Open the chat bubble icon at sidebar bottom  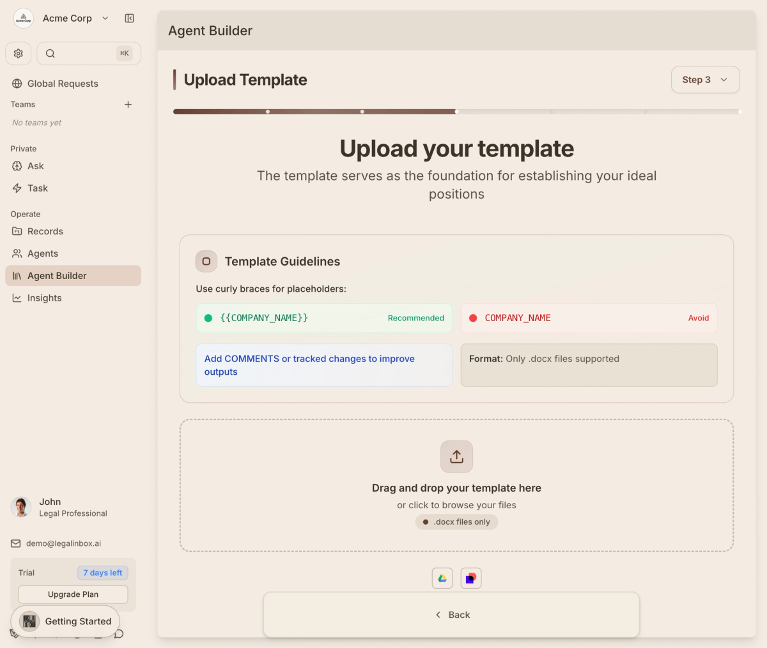(x=119, y=634)
